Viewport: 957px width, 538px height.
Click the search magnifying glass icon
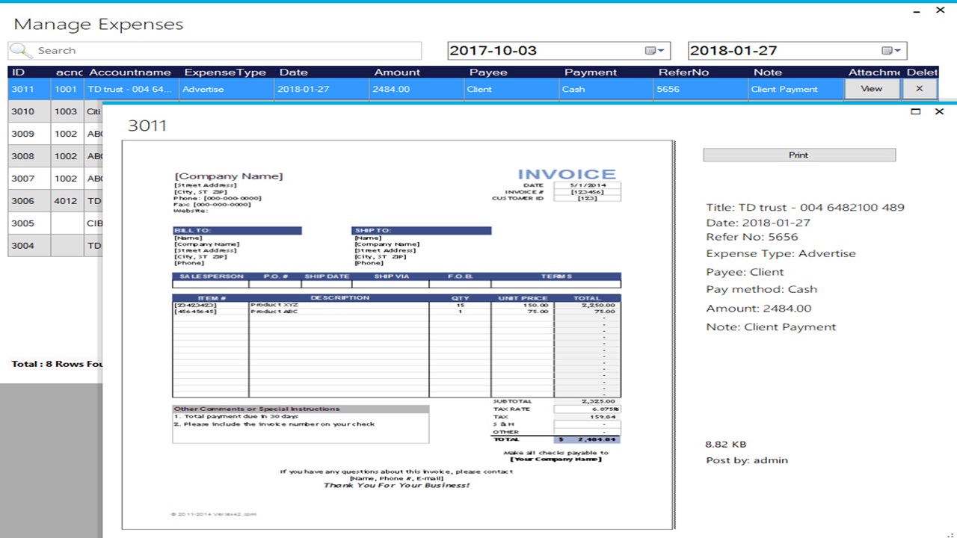click(x=19, y=50)
